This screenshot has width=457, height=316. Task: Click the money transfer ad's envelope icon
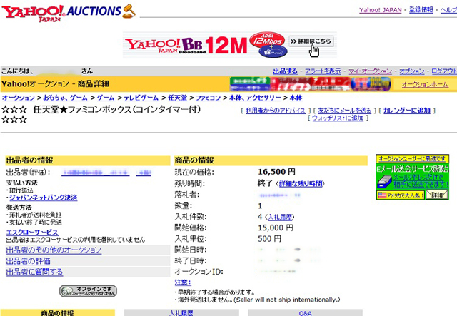click(384, 182)
